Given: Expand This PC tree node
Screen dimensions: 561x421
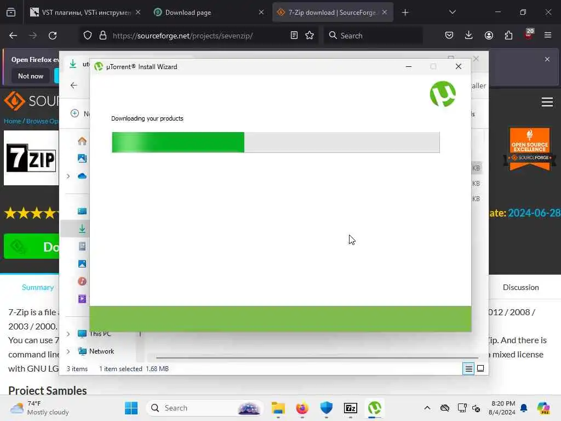Looking at the screenshot, I should click(x=68, y=334).
